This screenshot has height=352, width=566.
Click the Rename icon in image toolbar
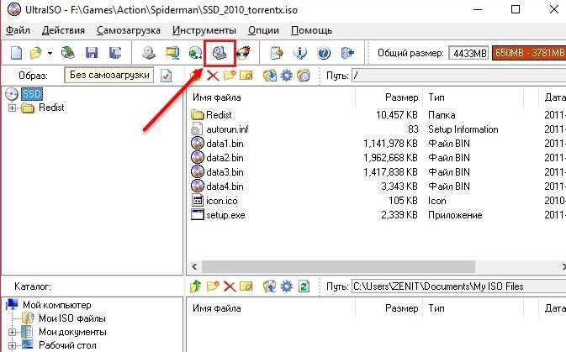tap(246, 76)
